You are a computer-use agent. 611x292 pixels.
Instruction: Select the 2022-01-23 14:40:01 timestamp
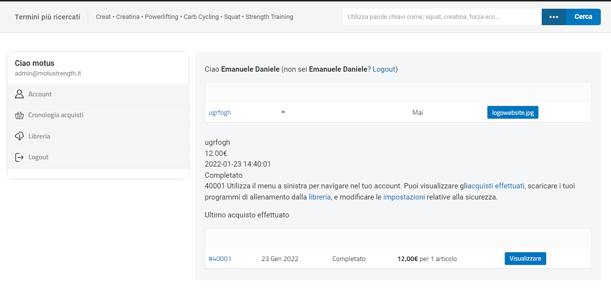pos(238,164)
